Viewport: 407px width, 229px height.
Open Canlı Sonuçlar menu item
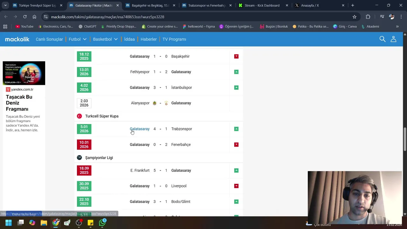[49, 39]
